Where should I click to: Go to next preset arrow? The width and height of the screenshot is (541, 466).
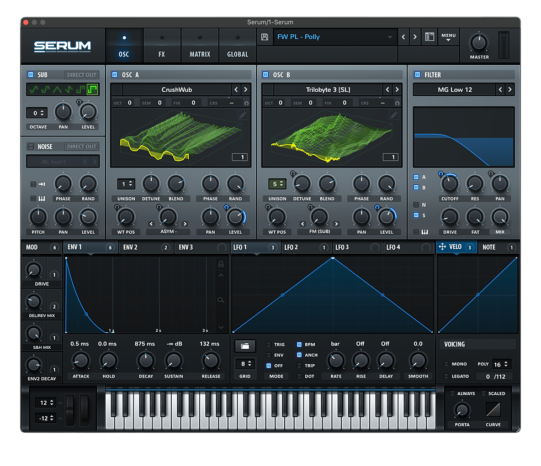(x=415, y=37)
